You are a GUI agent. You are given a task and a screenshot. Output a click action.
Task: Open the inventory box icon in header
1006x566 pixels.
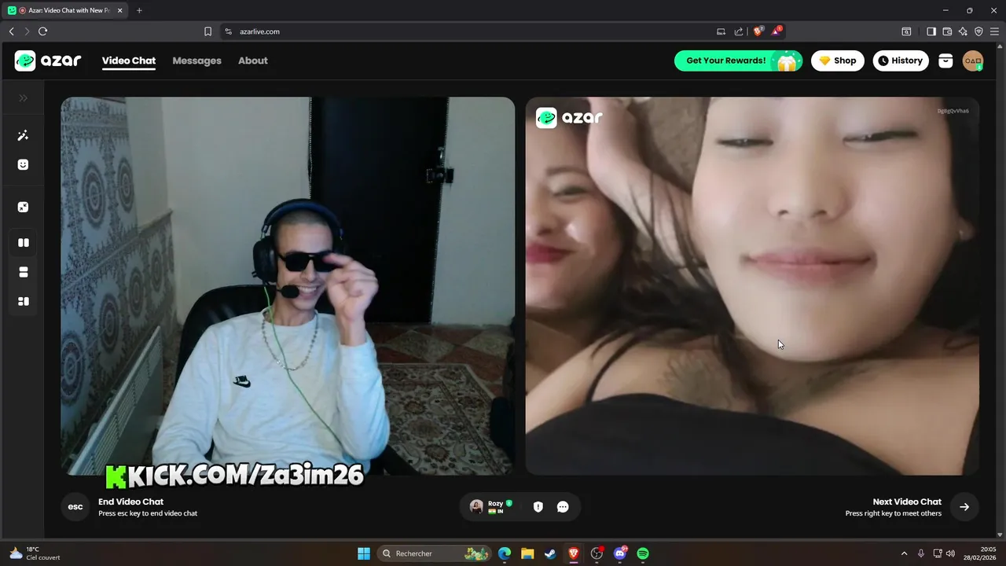(945, 61)
